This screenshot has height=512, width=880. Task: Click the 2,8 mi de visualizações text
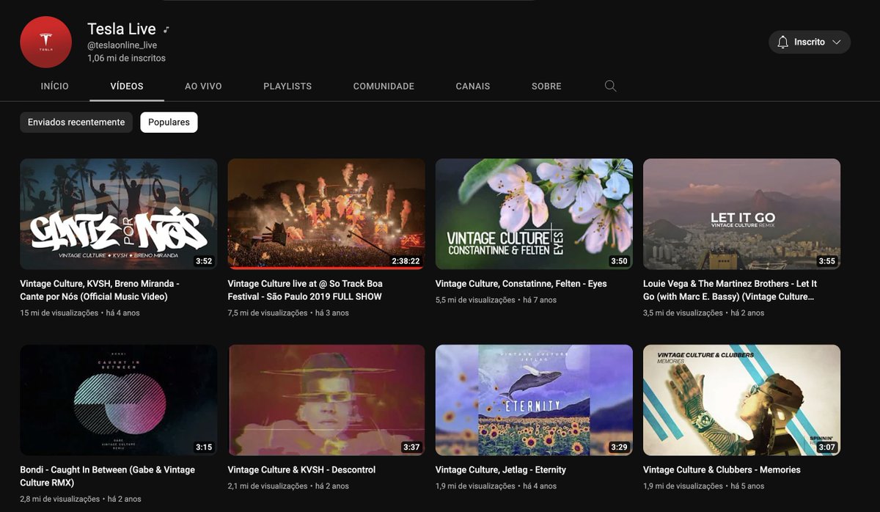59,499
